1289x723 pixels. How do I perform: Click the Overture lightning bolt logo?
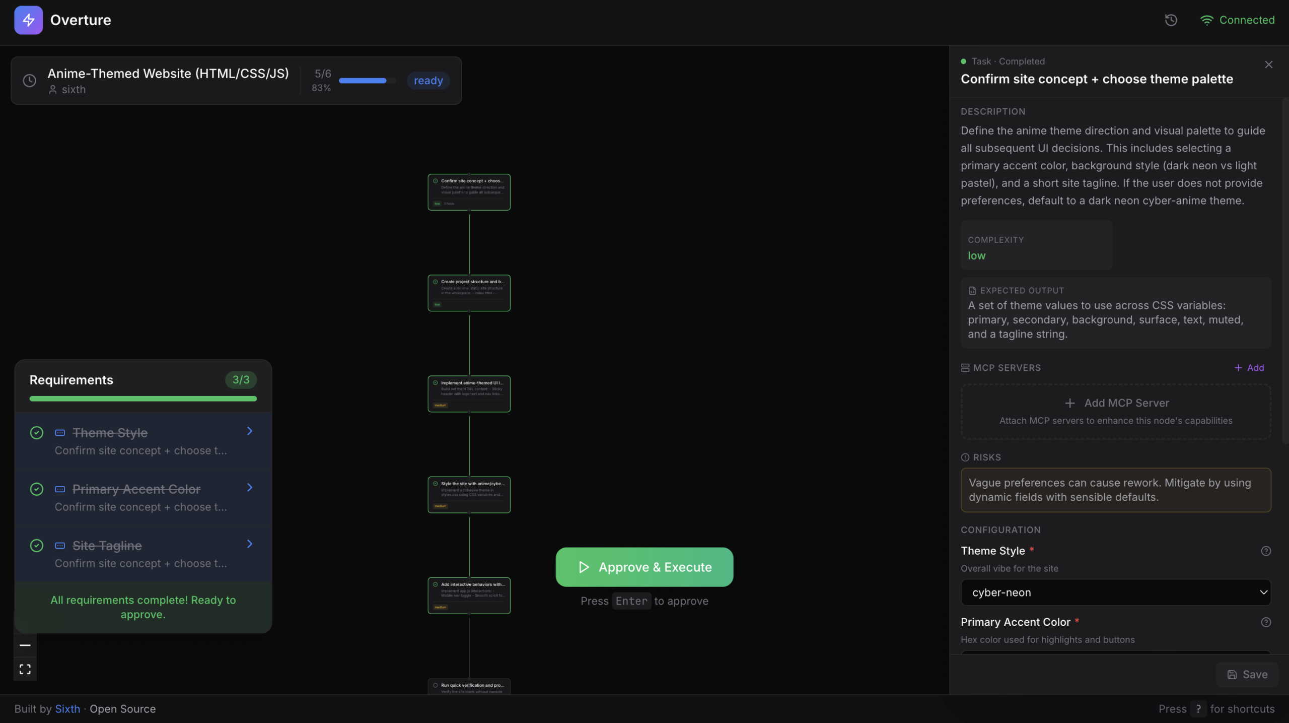click(28, 20)
